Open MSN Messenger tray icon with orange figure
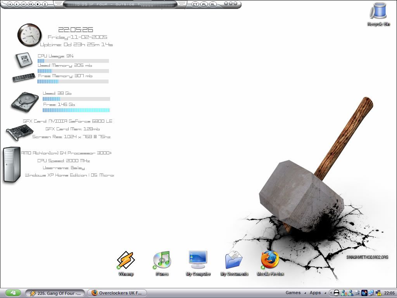The width and height of the screenshot is (397, 298). 343,293
